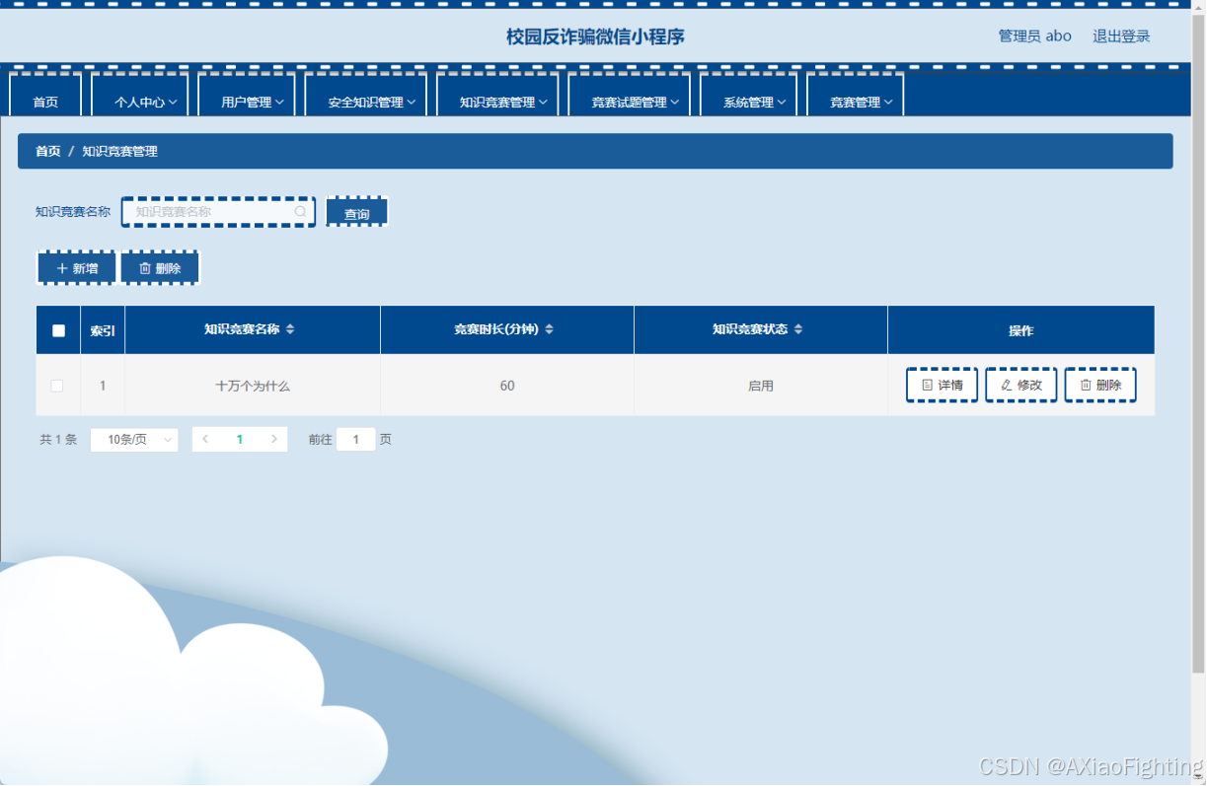Click the search magnifier icon in name field

click(x=300, y=211)
